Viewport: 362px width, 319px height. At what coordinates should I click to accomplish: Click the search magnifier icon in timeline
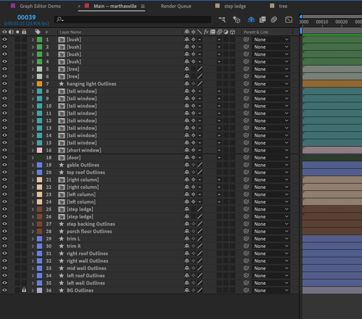[x=60, y=20]
